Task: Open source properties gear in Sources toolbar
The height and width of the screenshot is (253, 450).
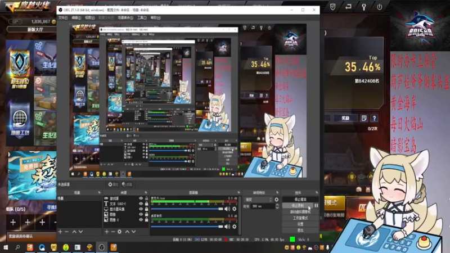Action: [120, 232]
